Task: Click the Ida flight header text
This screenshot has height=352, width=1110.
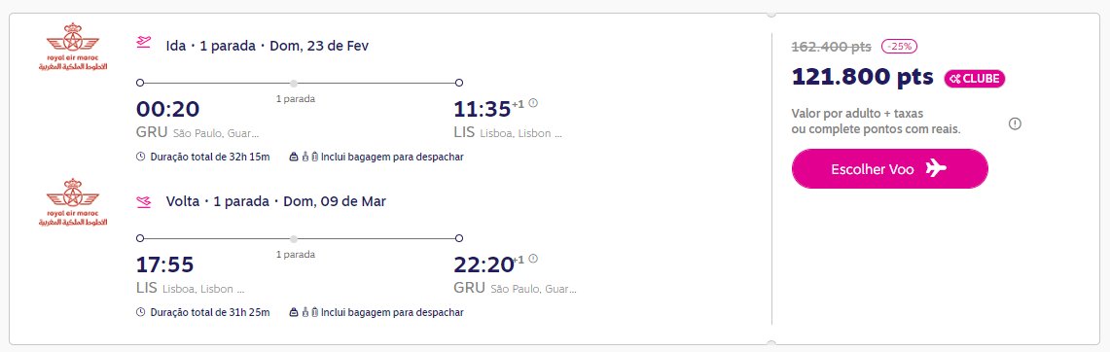Action: click(x=267, y=46)
